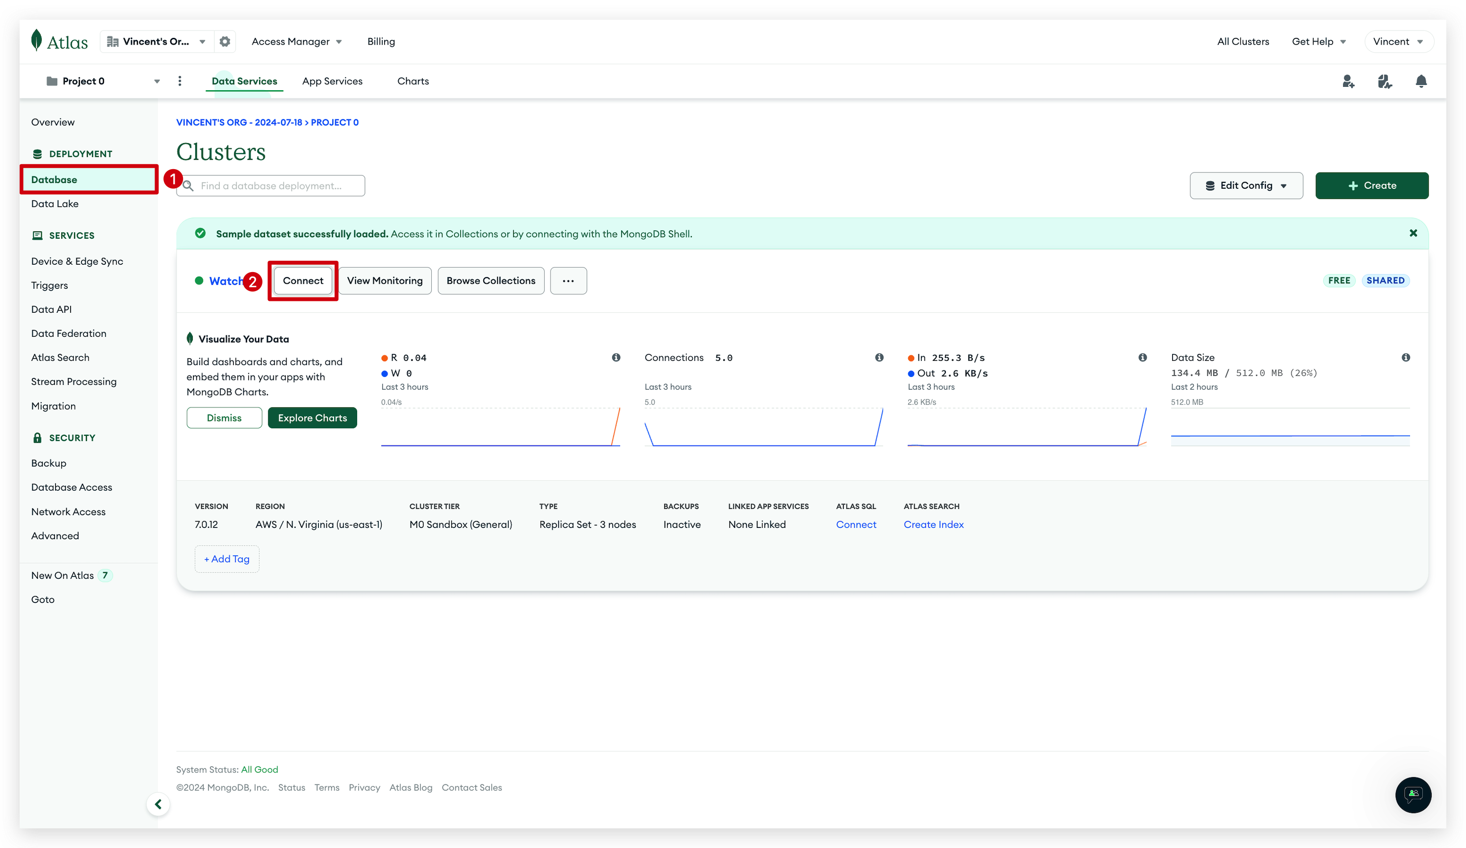The width and height of the screenshot is (1466, 848).
Task: Click the invite user icon
Action: (x=1348, y=81)
